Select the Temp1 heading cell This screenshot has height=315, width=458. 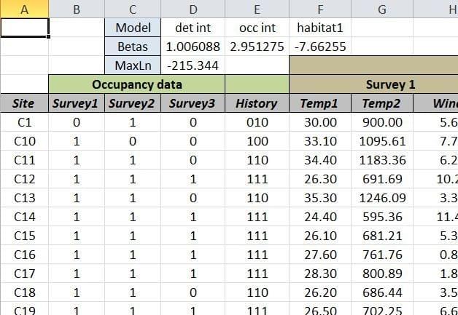coord(320,103)
